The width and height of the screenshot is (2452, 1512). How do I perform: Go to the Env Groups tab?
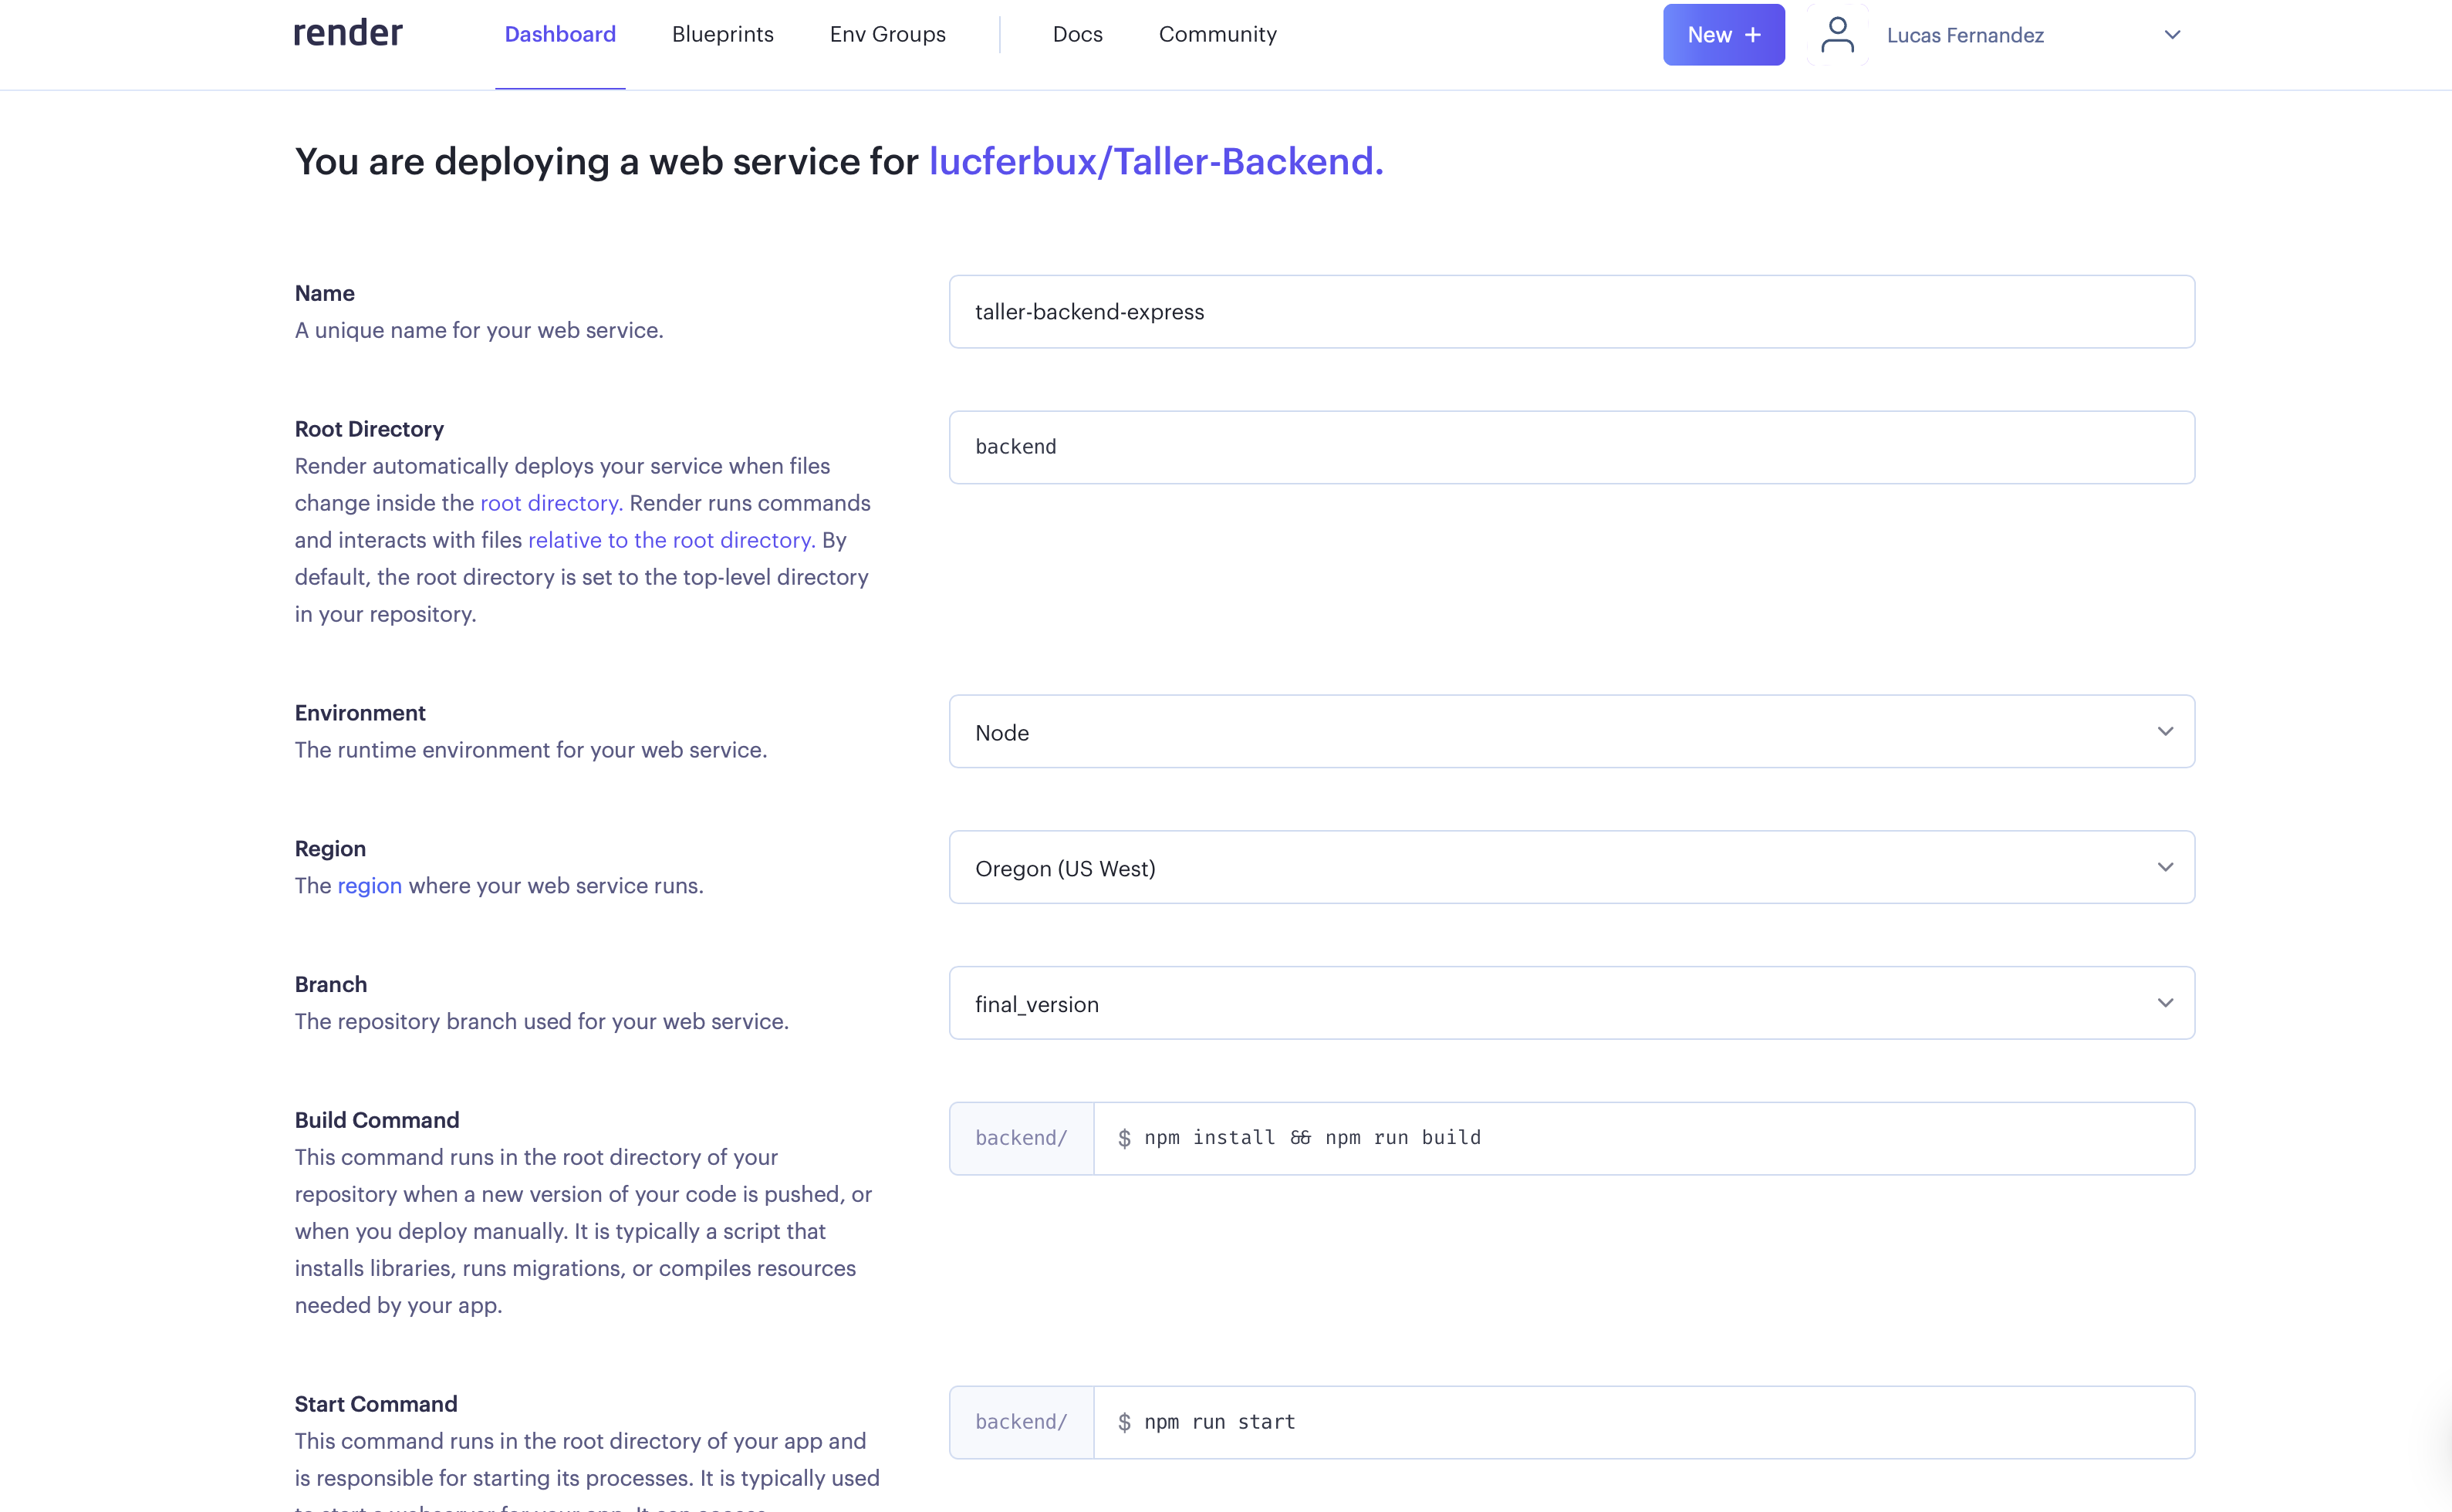click(887, 35)
